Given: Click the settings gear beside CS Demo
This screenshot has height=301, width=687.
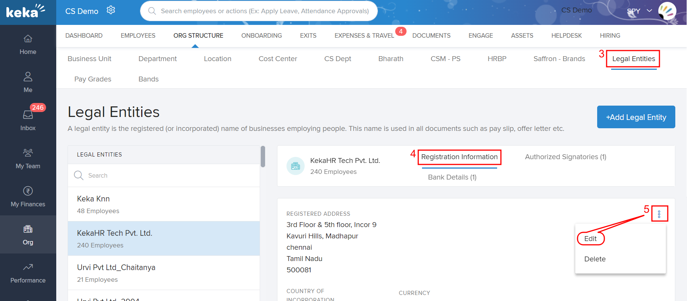Looking at the screenshot, I should tap(111, 10).
